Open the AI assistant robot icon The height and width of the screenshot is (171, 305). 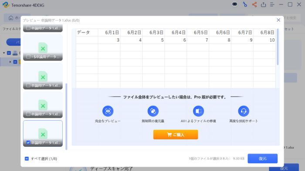pos(235,4)
